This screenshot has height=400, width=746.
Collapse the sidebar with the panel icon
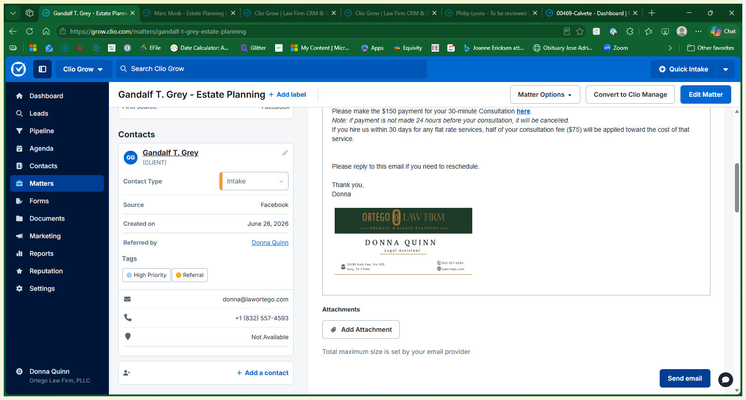(x=42, y=69)
